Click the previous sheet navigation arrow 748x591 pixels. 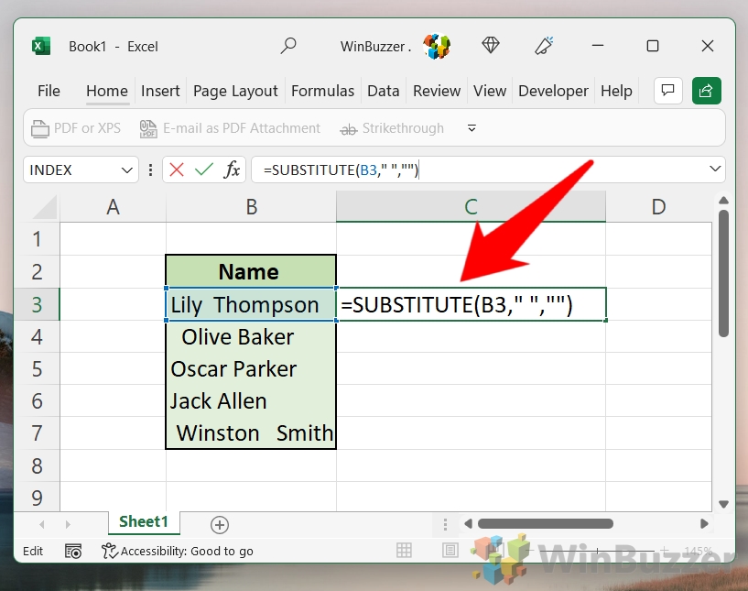coord(42,524)
